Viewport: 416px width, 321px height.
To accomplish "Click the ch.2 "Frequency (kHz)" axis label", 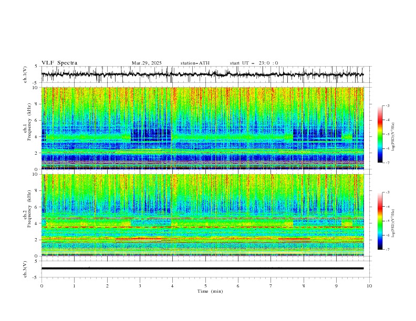I will point(29,208).
